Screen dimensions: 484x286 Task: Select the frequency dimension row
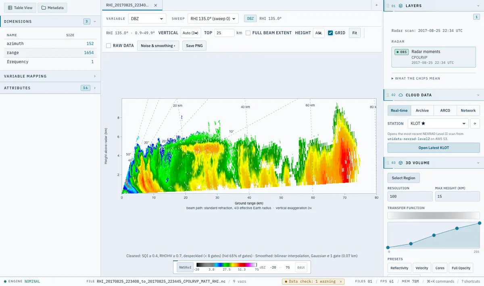coord(50,62)
